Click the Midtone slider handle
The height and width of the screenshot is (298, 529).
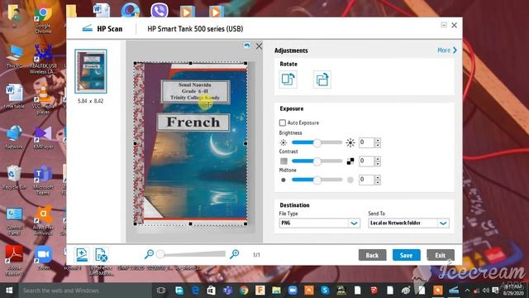pyautogui.click(x=317, y=180)
